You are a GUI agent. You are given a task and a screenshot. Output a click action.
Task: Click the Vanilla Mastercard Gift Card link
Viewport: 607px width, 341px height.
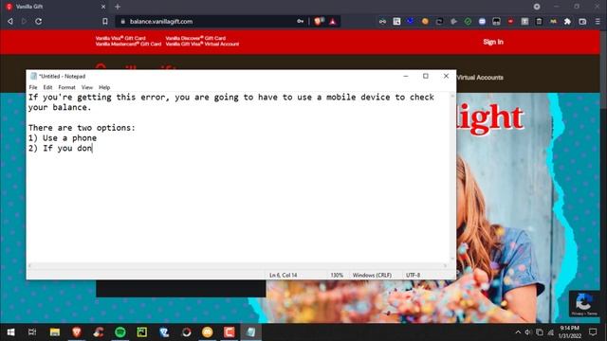(x=128, y=44)
